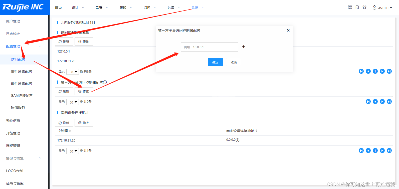Expand the 设计 top menu

[x=78, y=7]
